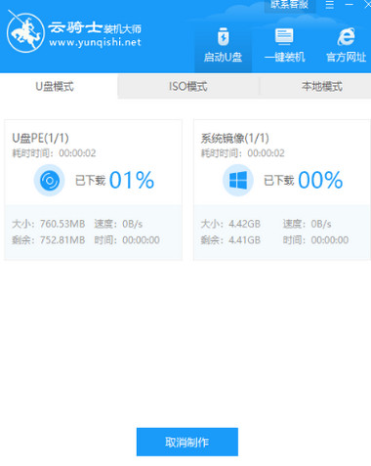Image resolution: width=371 pixels, height=466 pixels.
Task: Minimize the Yunqishi window
Action: point(349,4)
